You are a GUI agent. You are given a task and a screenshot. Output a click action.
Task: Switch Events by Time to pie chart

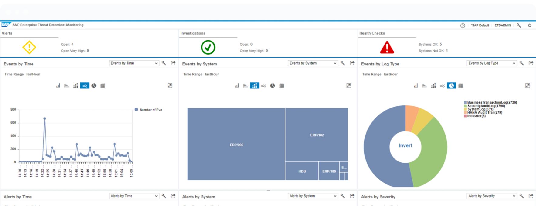[x=94, y=86]
